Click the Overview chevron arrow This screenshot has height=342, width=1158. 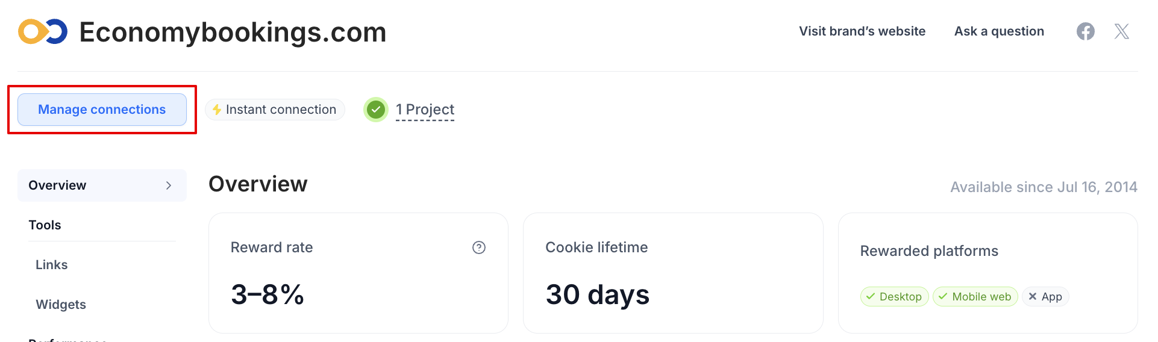coord(169,185)
